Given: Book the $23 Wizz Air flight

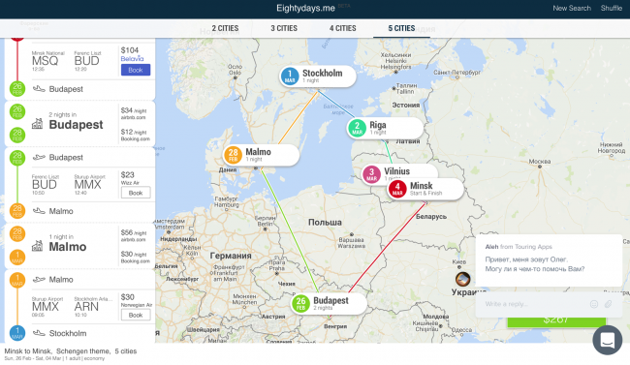Looking at the screenshot, I should 136,193.
